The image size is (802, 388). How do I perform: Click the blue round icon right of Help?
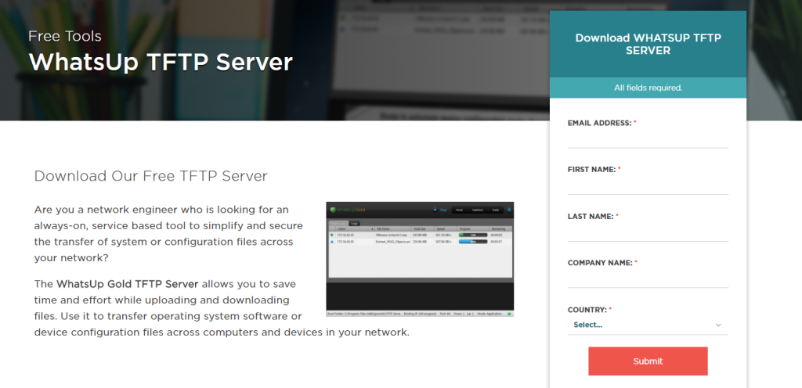point(509,210)
